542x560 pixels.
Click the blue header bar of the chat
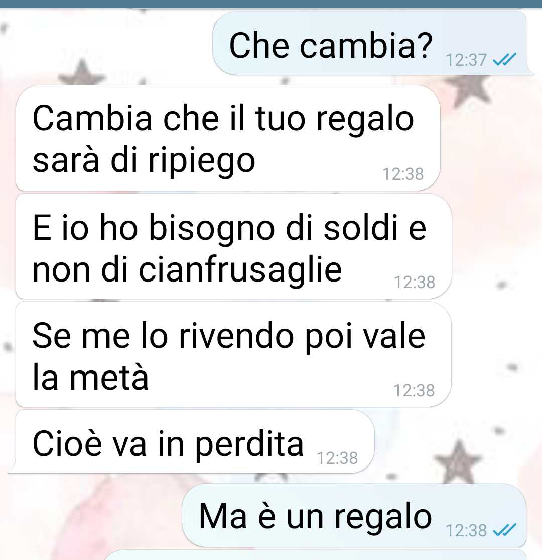pos(271,4)
